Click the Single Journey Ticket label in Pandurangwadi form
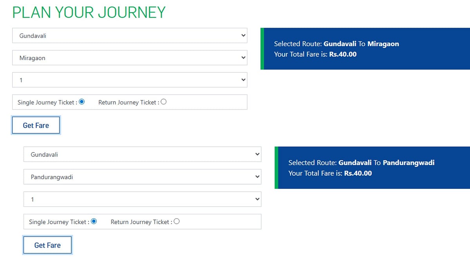 click(59, 222)
